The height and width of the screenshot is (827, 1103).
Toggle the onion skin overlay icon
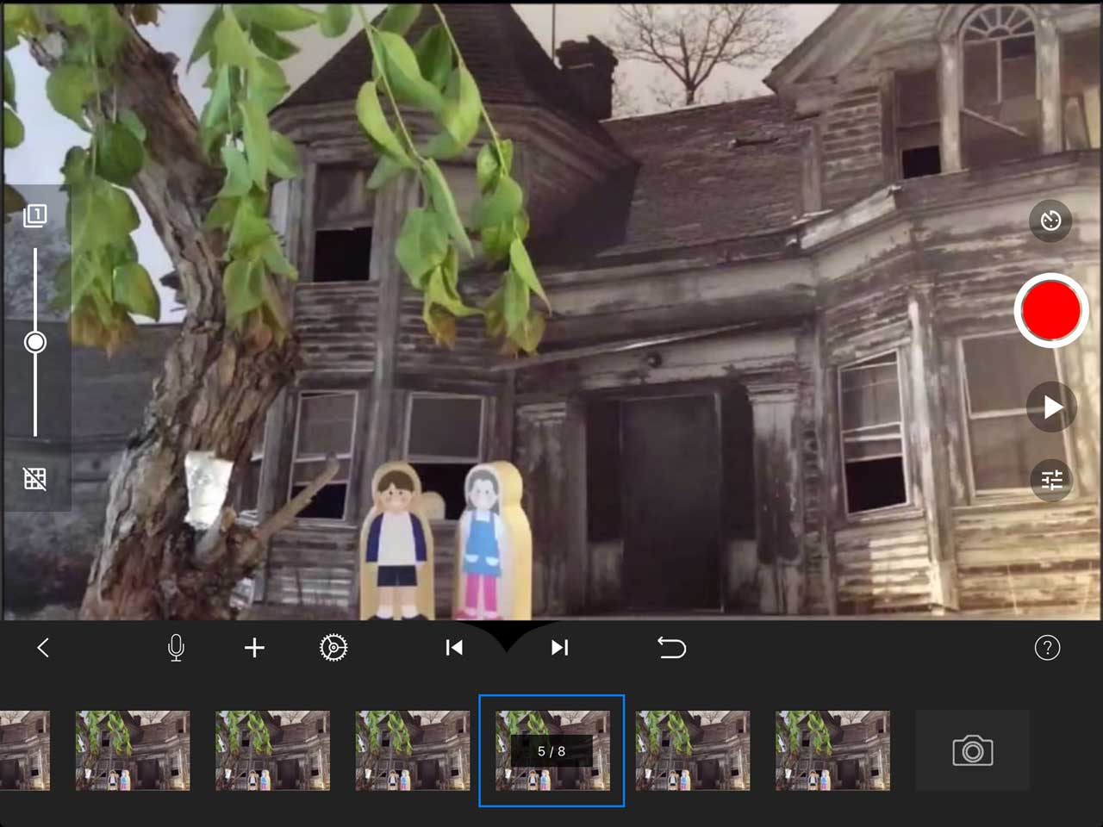(35, 215)
